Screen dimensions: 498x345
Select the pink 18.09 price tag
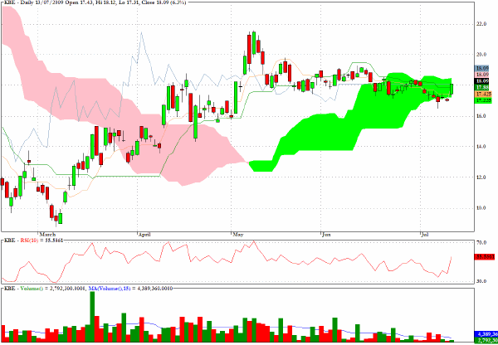click(482, 75)
